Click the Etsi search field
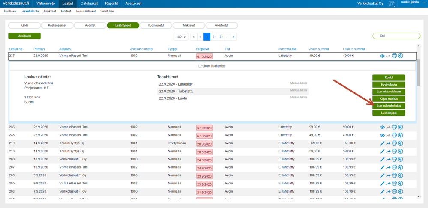Image resolution: width=428 pixels, height=208 pixels. coord(396,36)
